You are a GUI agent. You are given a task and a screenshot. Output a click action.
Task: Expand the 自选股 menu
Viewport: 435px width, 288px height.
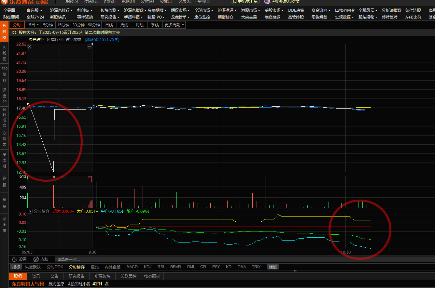34,10
